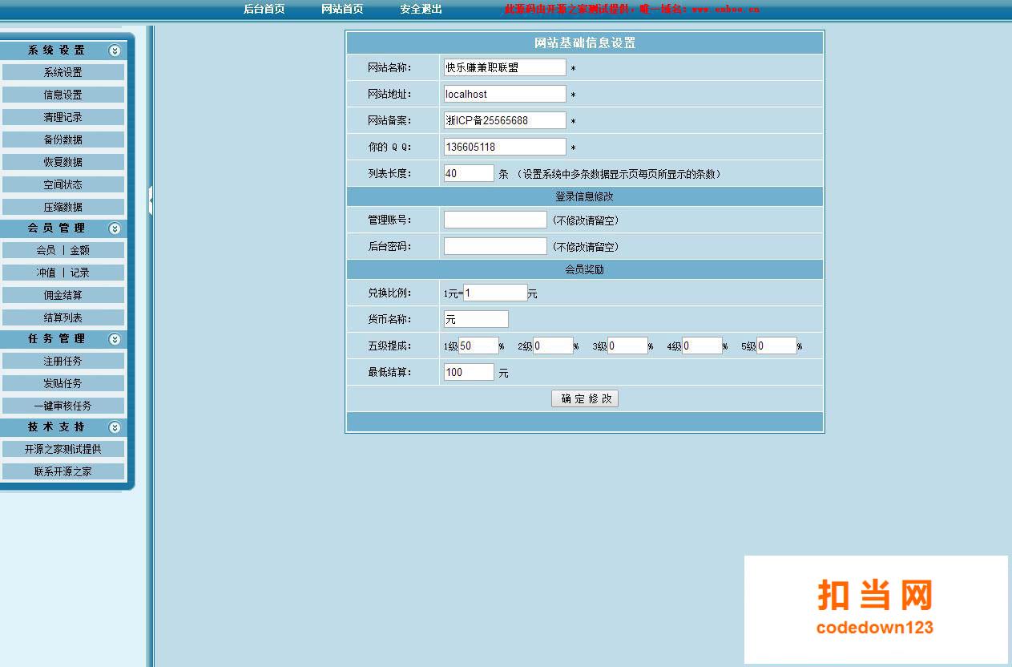Toggle the sidebar collapse handle arrow
Screen dimensions: 1012x667
click(150, 200)
